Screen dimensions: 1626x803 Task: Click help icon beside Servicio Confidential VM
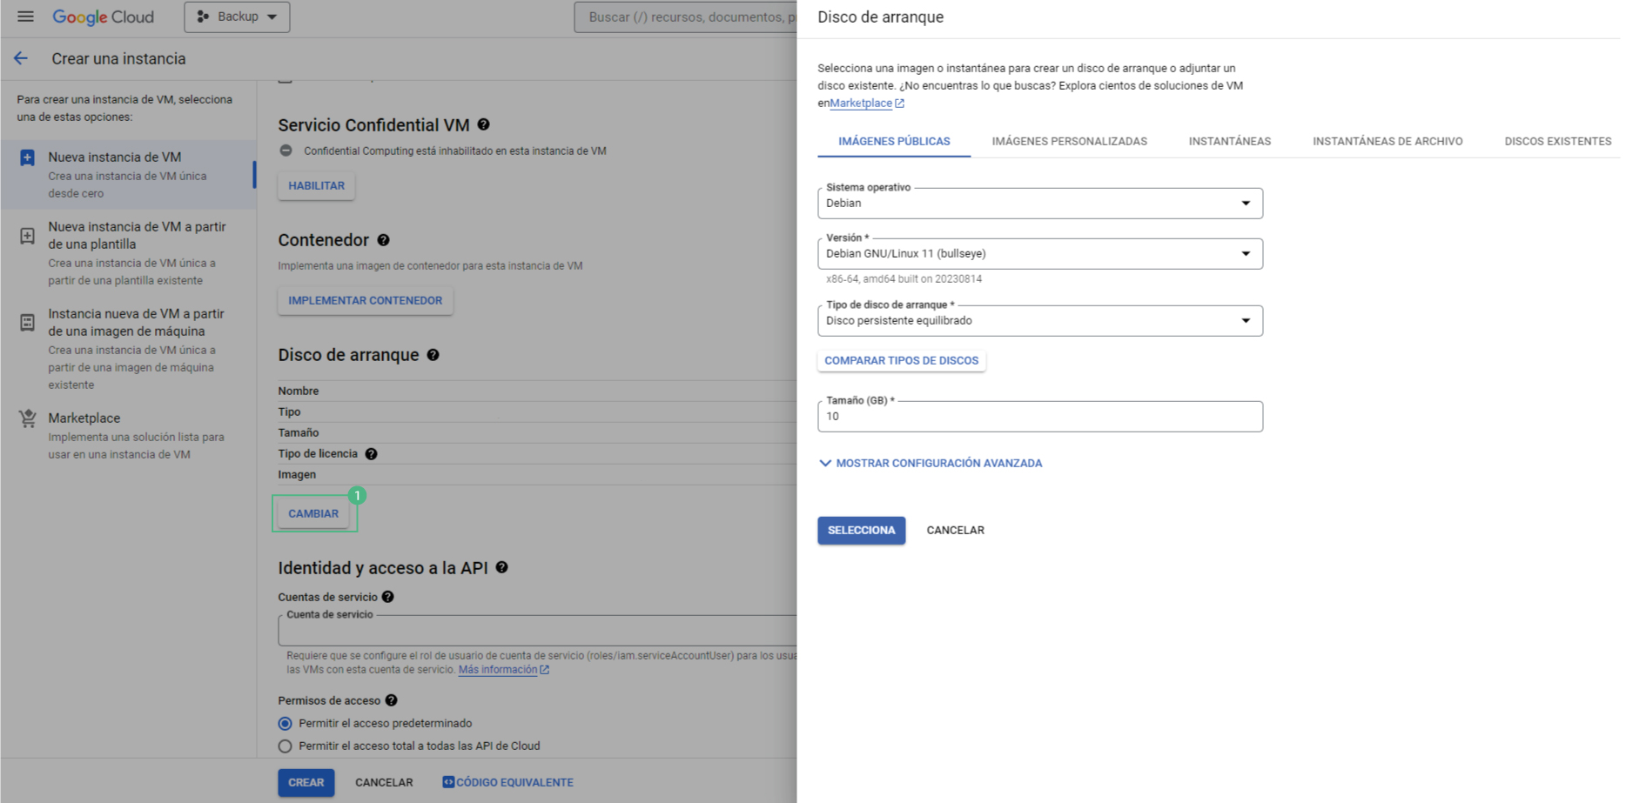pos(483,124)
